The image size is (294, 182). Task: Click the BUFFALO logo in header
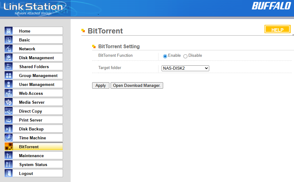tap(271, 6)
